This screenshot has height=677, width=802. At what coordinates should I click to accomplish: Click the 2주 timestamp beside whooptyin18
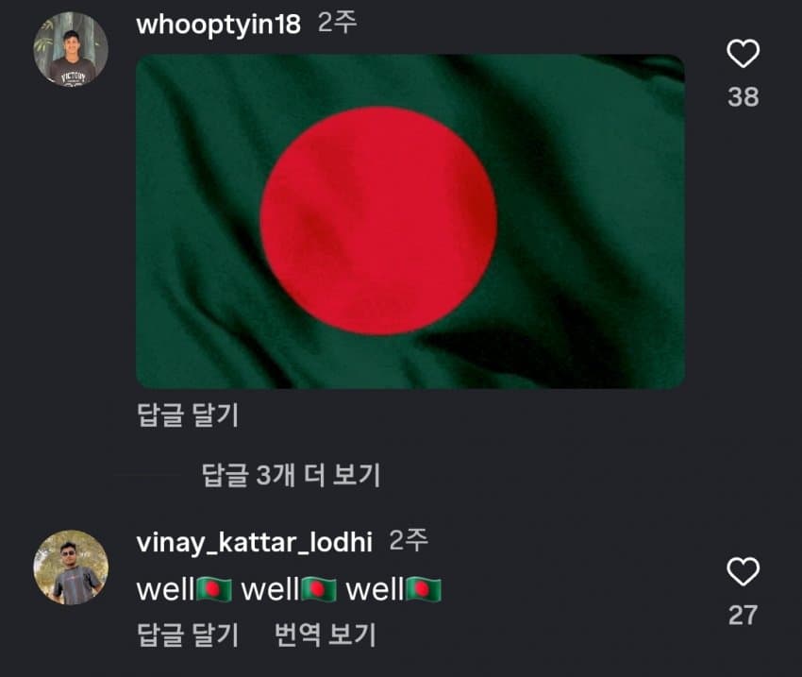(337, 23)
